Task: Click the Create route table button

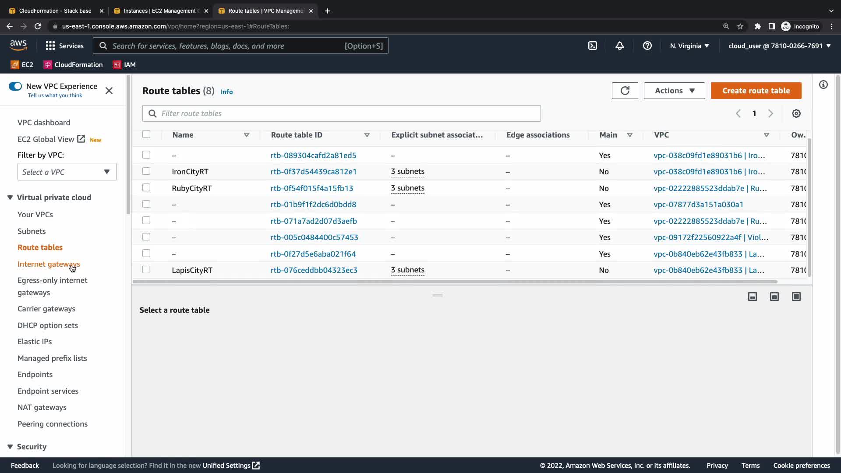Action: [756, 91]
